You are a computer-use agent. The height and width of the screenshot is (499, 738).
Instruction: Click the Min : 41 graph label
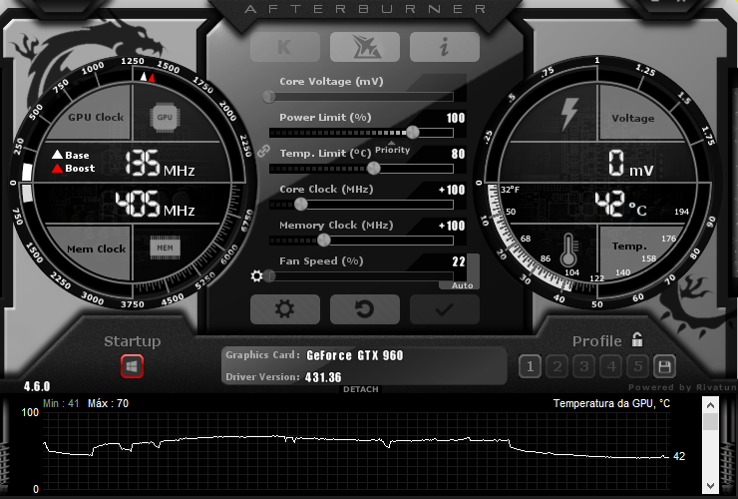click(x=61, y=403)
